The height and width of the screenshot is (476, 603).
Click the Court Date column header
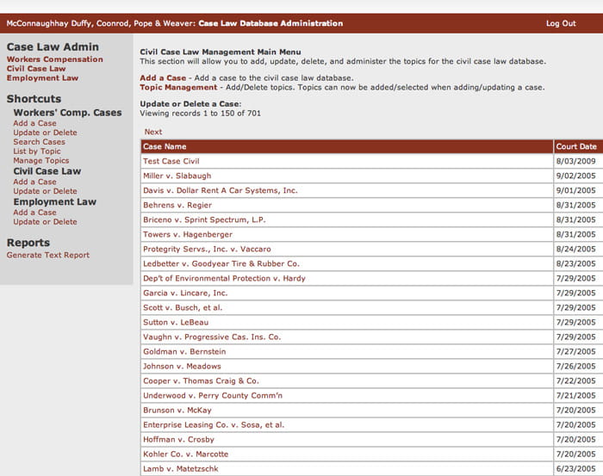[x=578, y=146]
